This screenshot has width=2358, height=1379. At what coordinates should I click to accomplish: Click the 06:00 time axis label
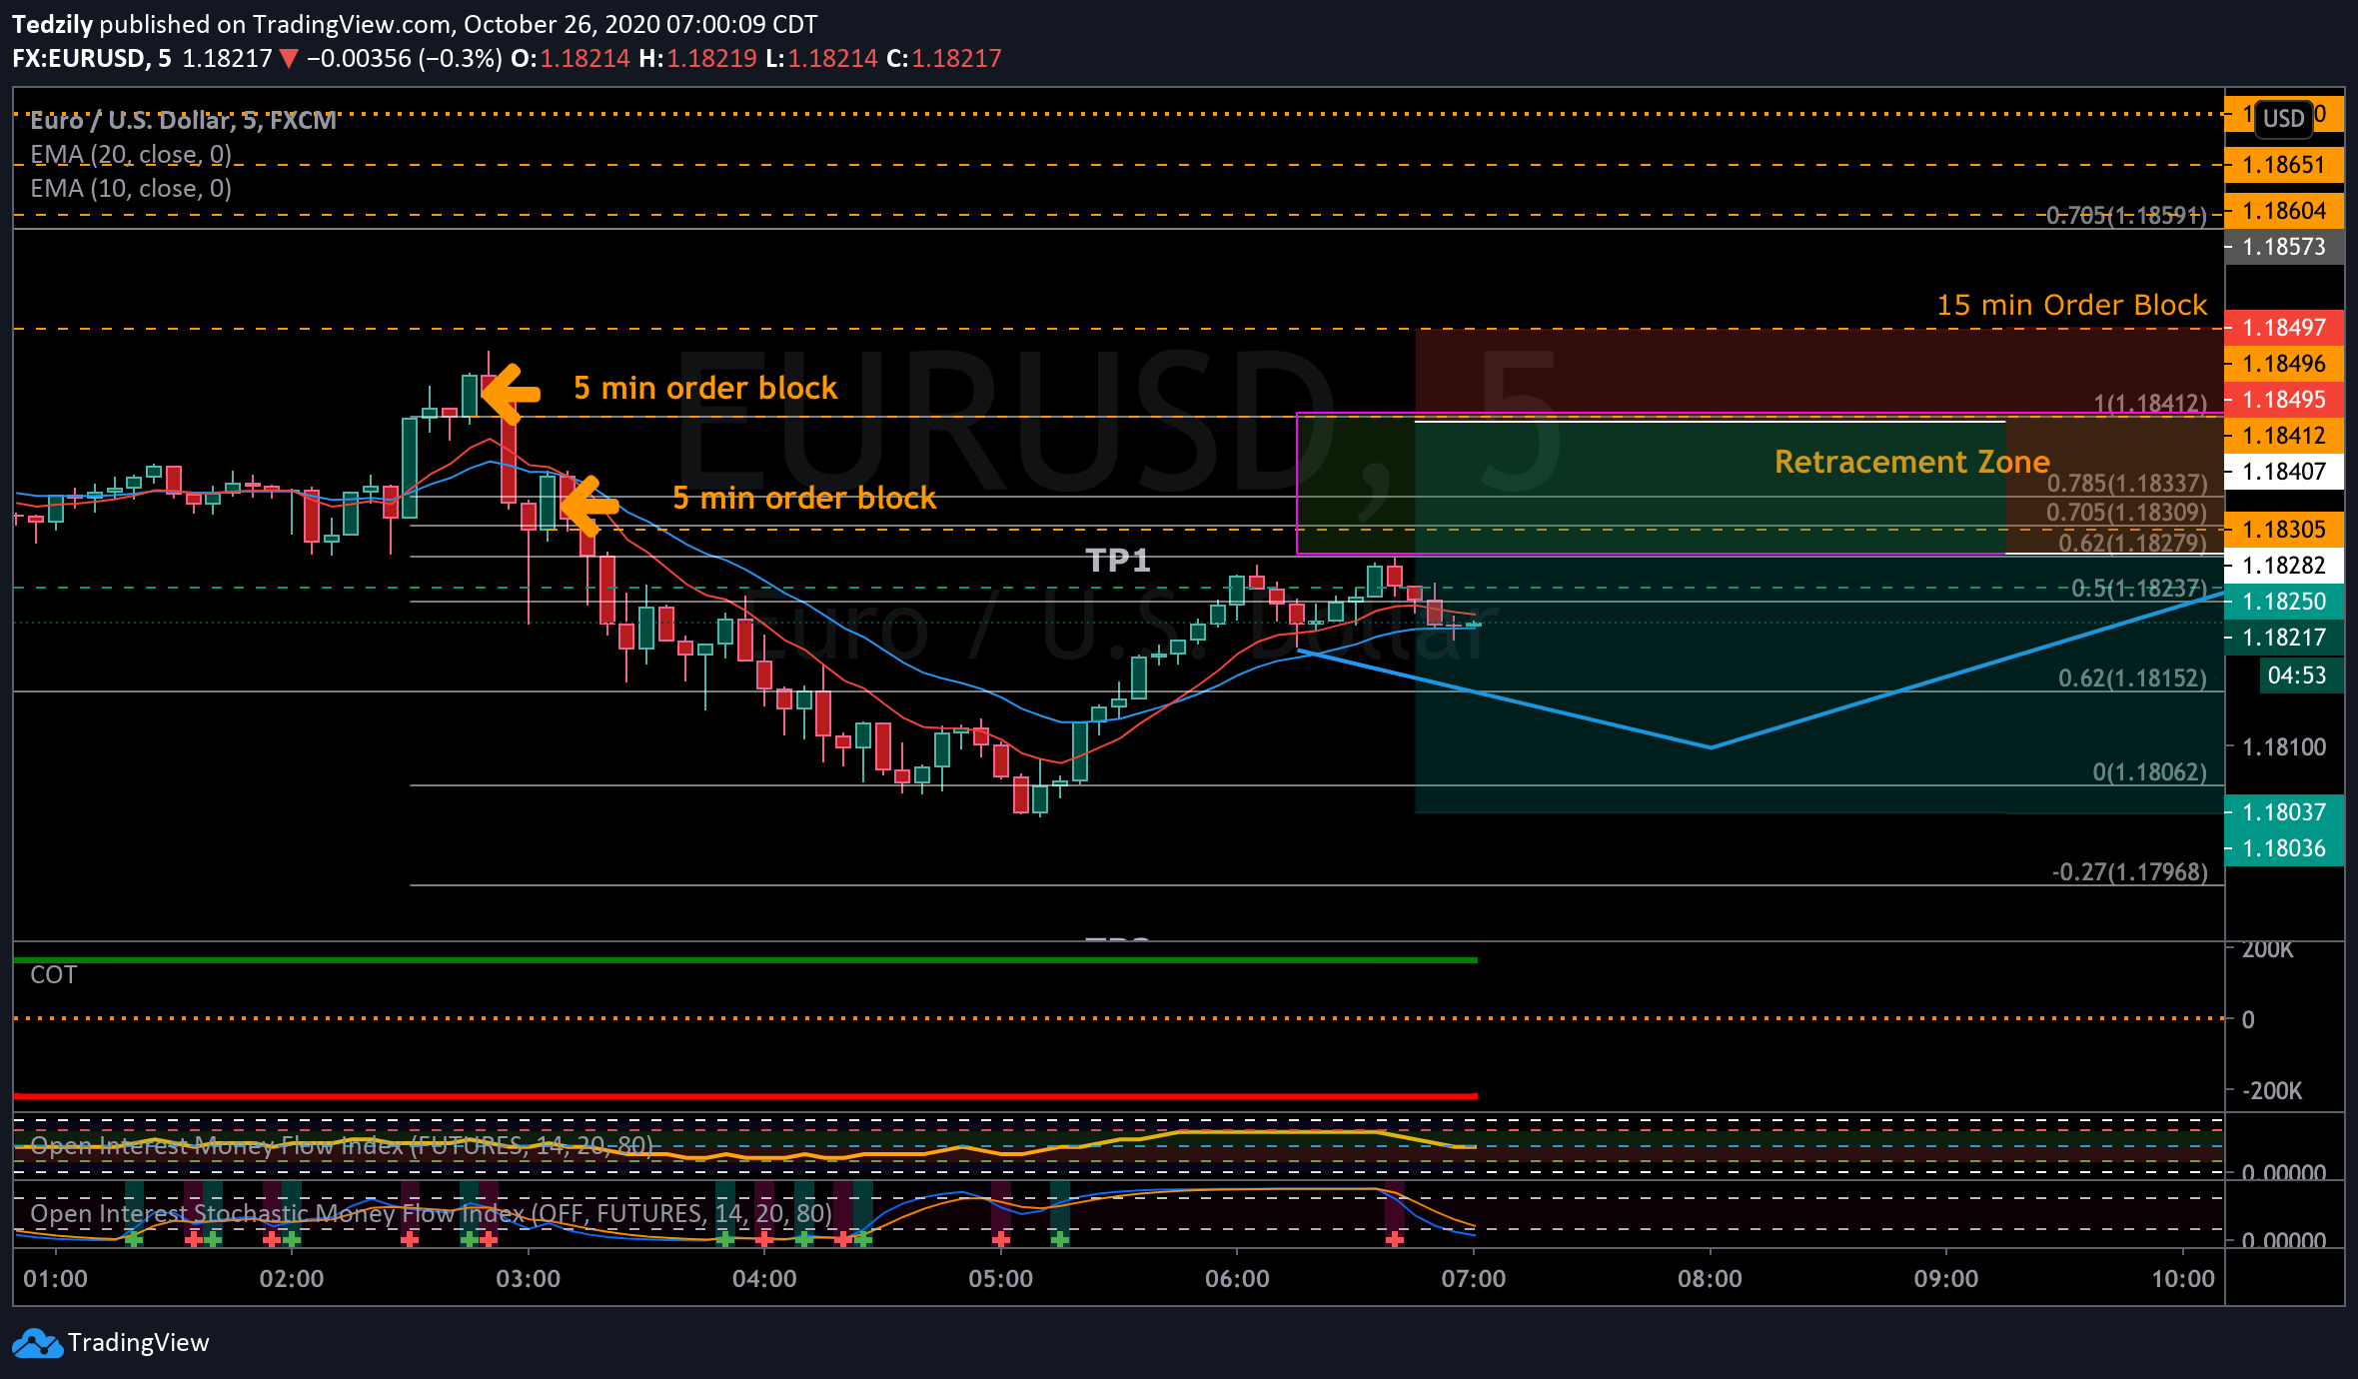[x=1237, y=1279]
